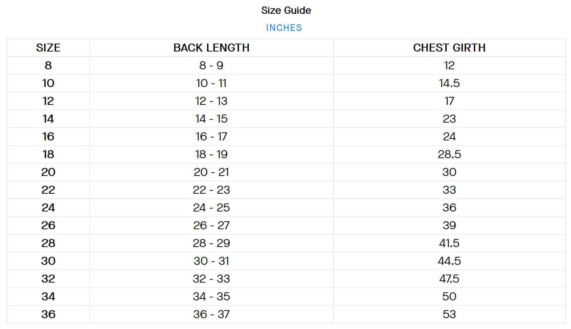
Task: Click the Size Guide title
Action: [286, 11]
